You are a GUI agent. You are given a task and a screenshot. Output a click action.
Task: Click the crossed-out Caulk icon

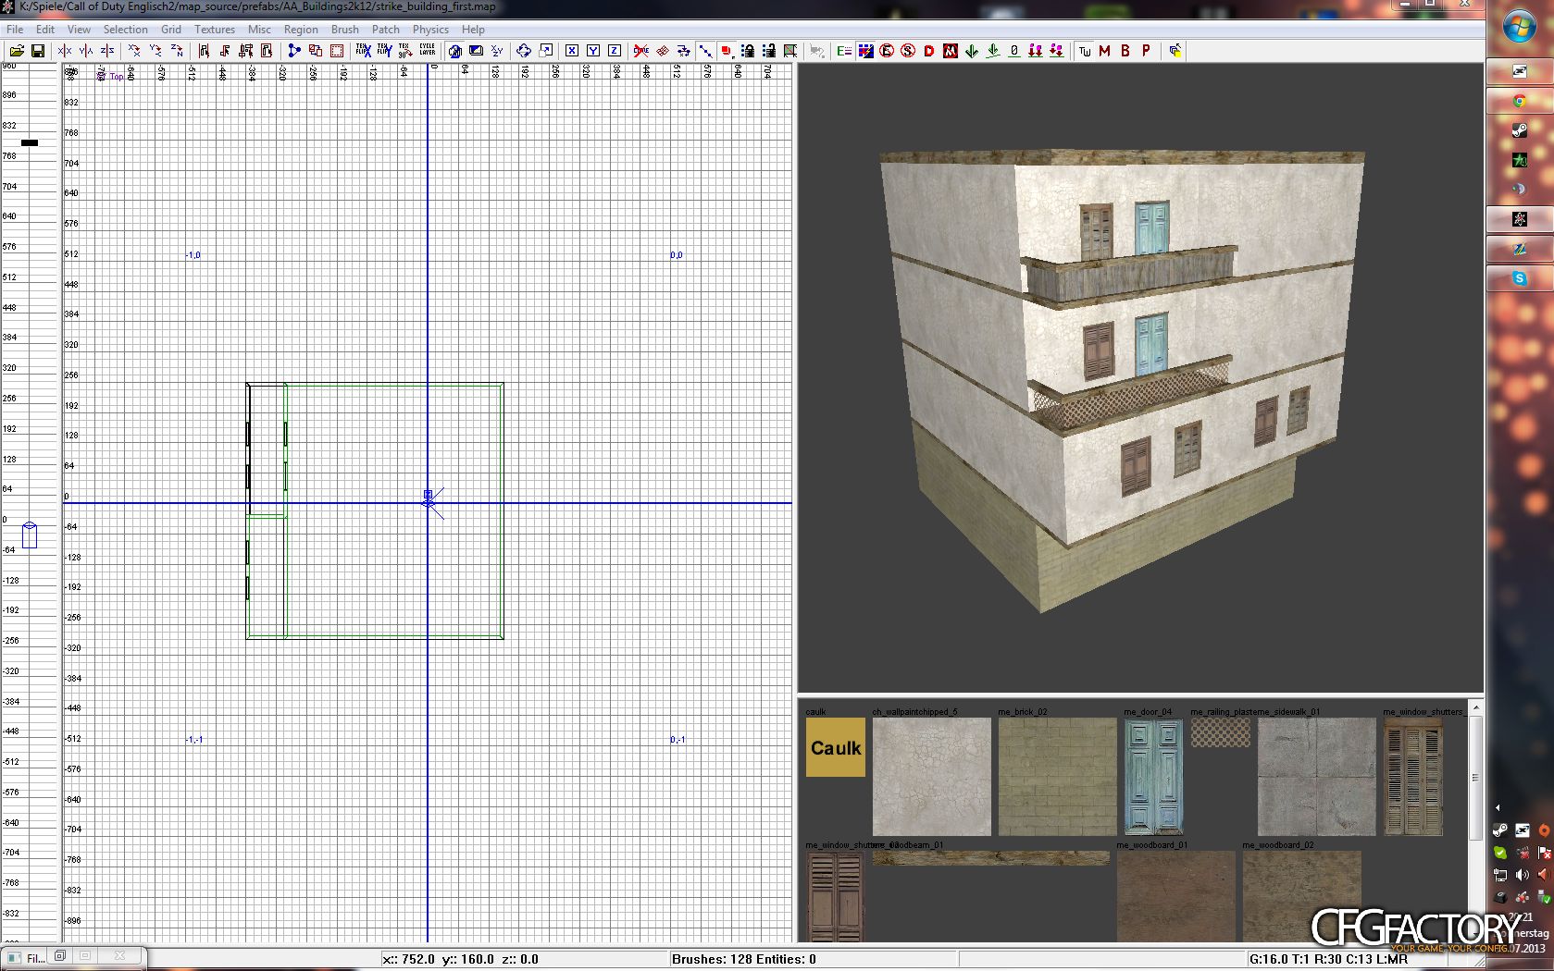pyautogui.click(x=641, y=51)
